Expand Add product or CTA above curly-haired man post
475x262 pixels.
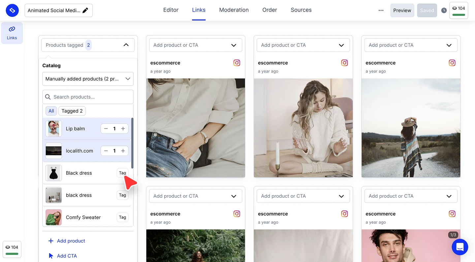click(411, 196)
